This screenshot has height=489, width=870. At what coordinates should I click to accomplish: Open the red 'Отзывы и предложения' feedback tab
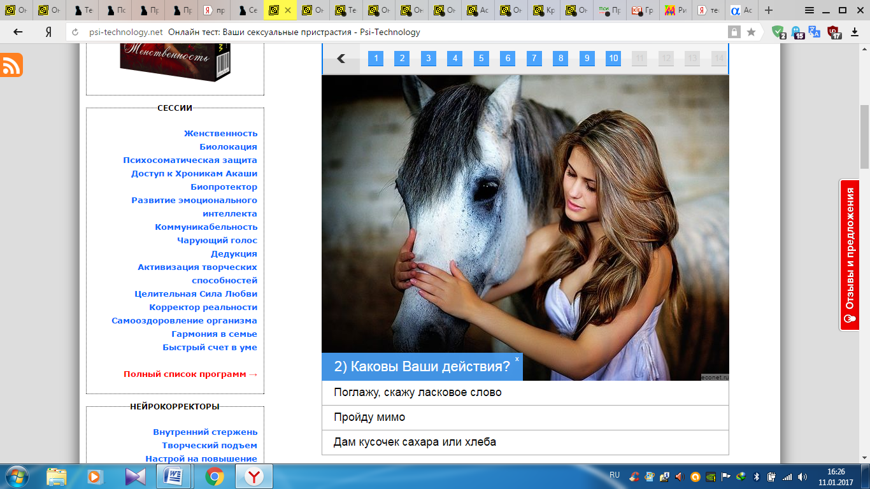click(x=850, y=255)
